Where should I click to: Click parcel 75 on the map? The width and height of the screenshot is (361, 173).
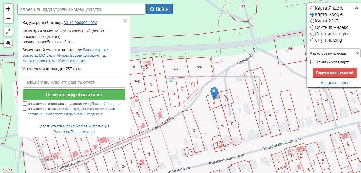pos(351,93)
